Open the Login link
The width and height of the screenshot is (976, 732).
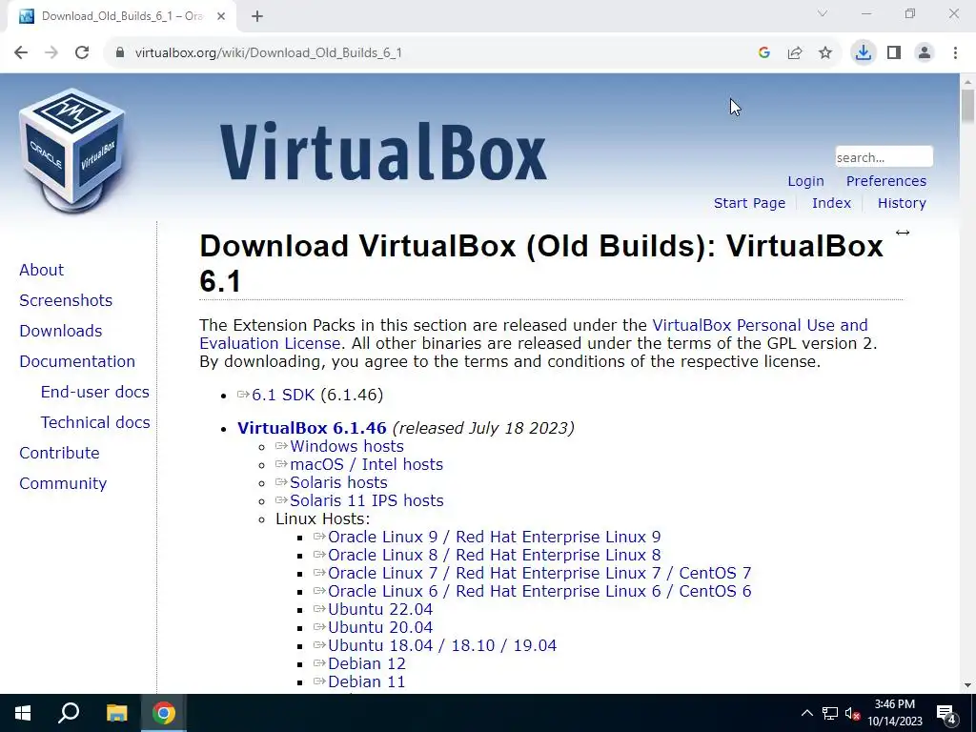point(805,181)
